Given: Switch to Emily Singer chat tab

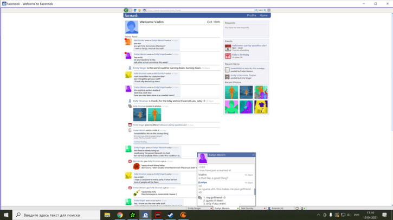Looking at the screenshot, I should (x=200, y=208).
